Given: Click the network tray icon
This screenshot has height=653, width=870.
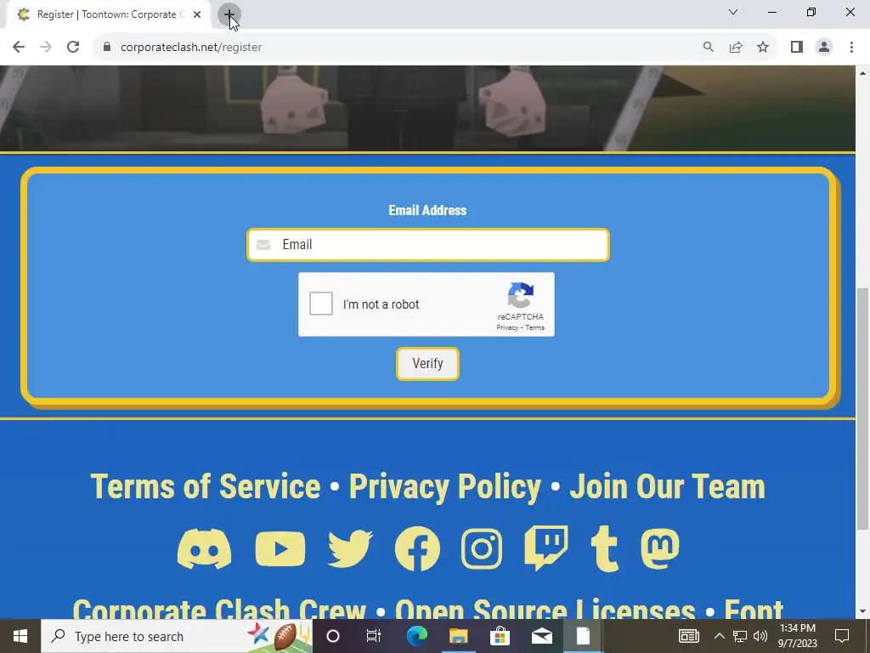Looking at the screenshot, I should click(740, 636).
